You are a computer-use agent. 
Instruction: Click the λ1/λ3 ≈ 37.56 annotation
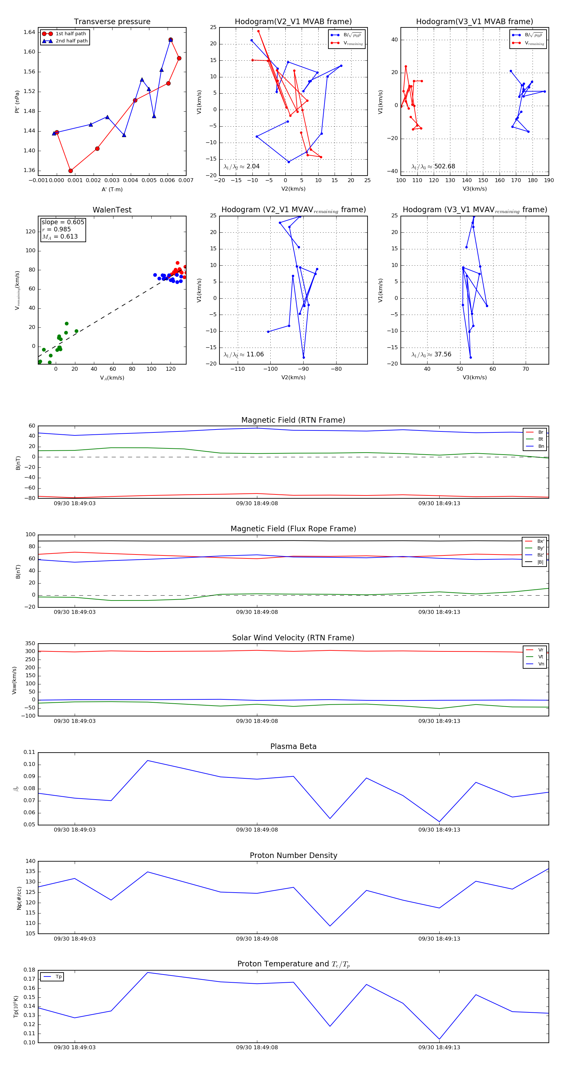431,354
